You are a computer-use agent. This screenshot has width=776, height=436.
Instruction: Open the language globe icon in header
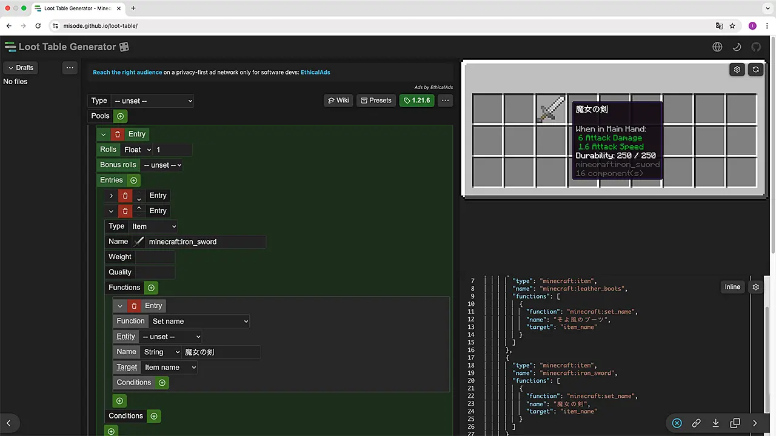(718, 47)
